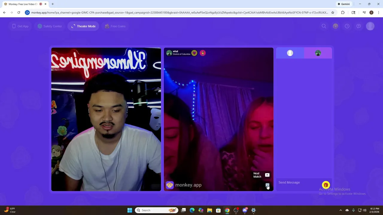Select the partner avatar chat tab
Viewport: 383px width, 215px height.
coord(318,53)
